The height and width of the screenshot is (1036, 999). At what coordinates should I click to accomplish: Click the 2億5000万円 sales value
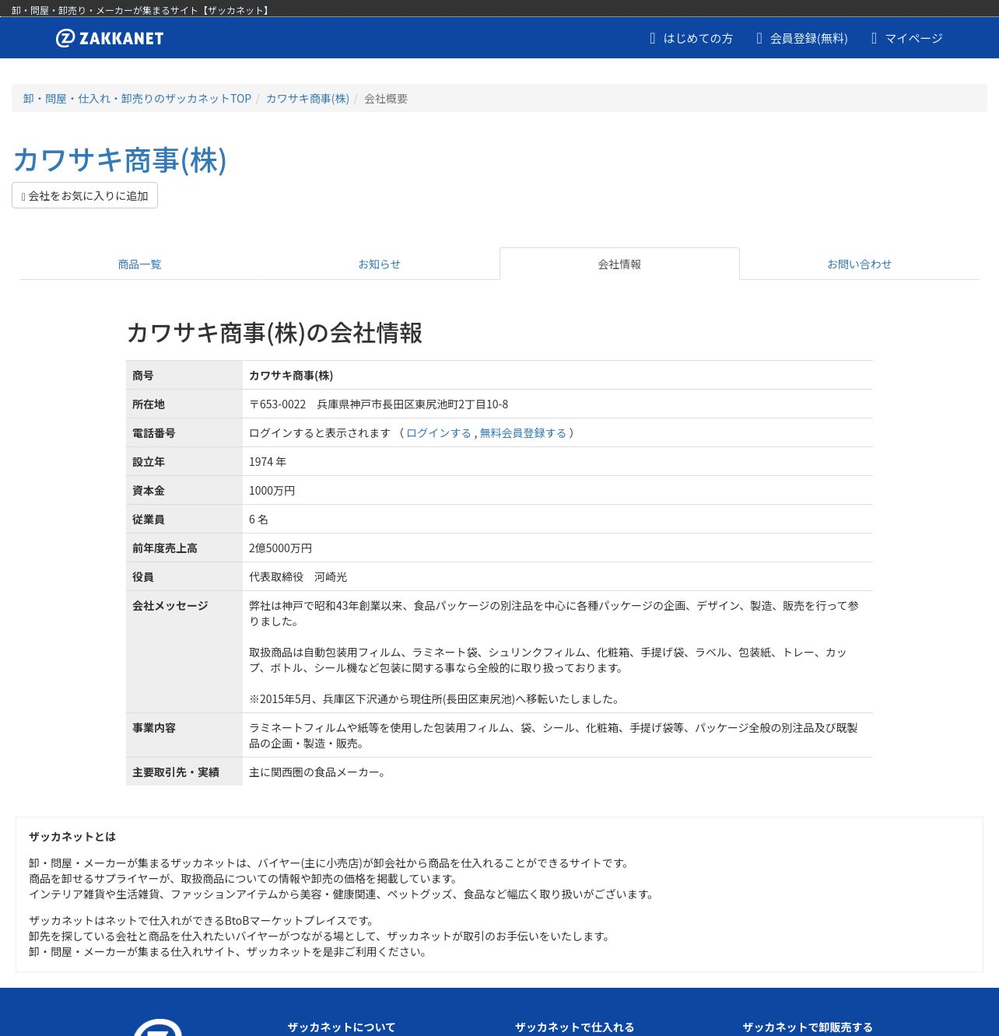280,548
